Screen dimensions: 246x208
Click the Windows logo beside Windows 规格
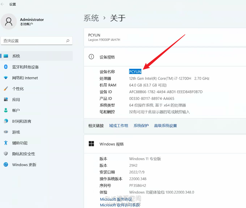pyautogui.click(x=91, y=144)
